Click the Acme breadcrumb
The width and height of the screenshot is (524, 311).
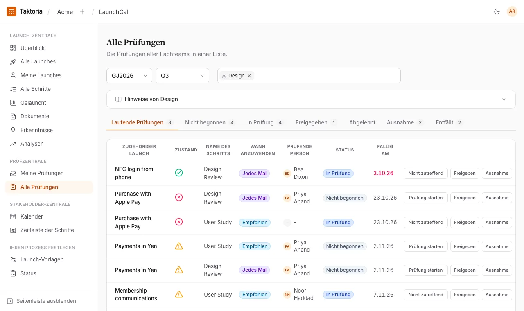click(65, 12)
